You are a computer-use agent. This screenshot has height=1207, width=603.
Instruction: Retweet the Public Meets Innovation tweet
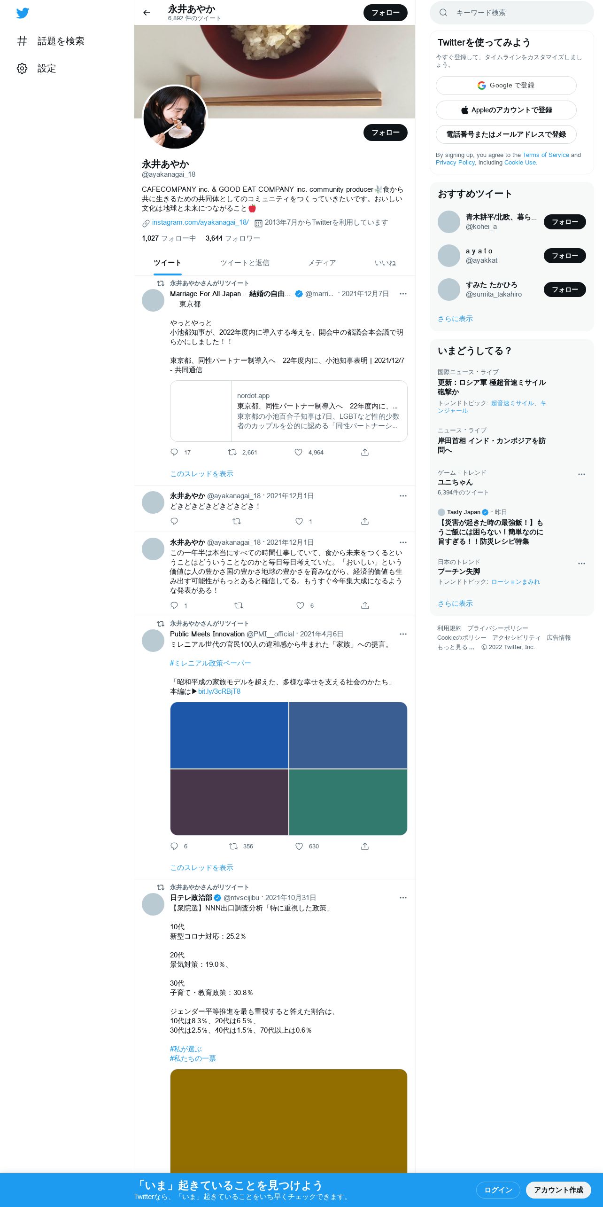click(233, 846)
